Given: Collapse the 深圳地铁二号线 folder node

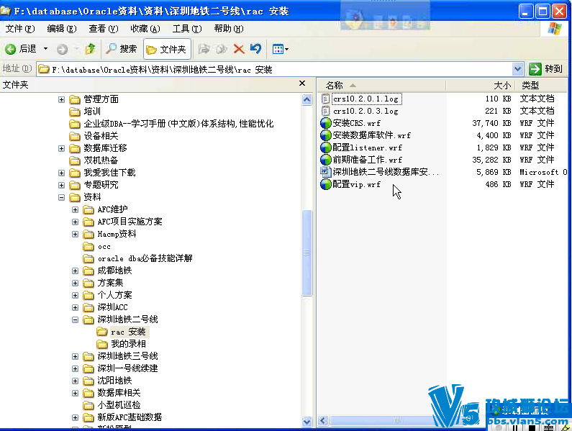Looking at the screenshot, I should click(75, 319).
